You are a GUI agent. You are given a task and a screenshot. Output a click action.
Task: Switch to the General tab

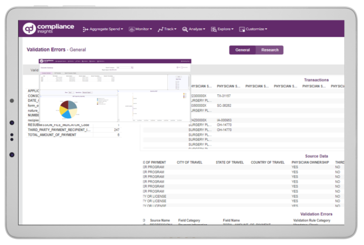pyautogui.click(x=243, y=50)
